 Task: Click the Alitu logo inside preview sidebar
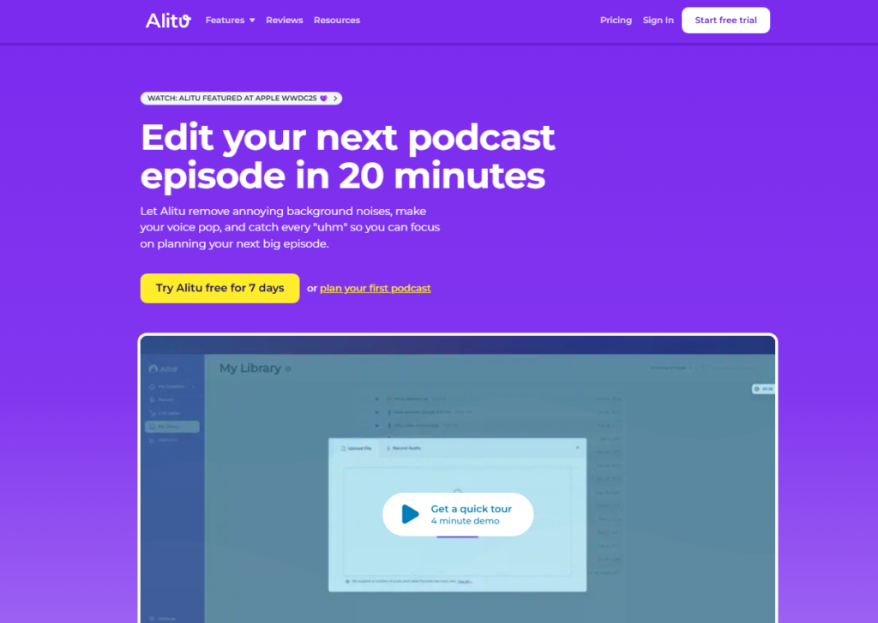tap(163, 369)
